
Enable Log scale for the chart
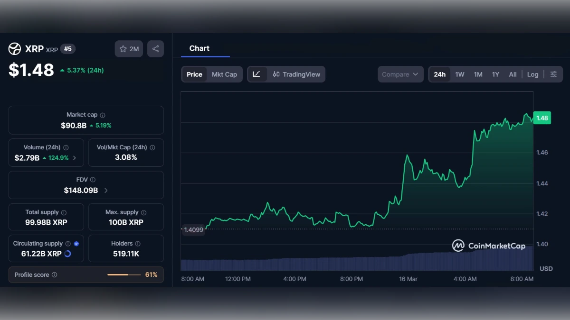pyautogui.click(x=532, y=74)
